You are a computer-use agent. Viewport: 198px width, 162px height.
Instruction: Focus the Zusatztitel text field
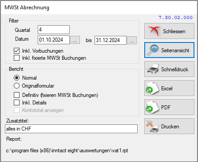coord(71,129)
